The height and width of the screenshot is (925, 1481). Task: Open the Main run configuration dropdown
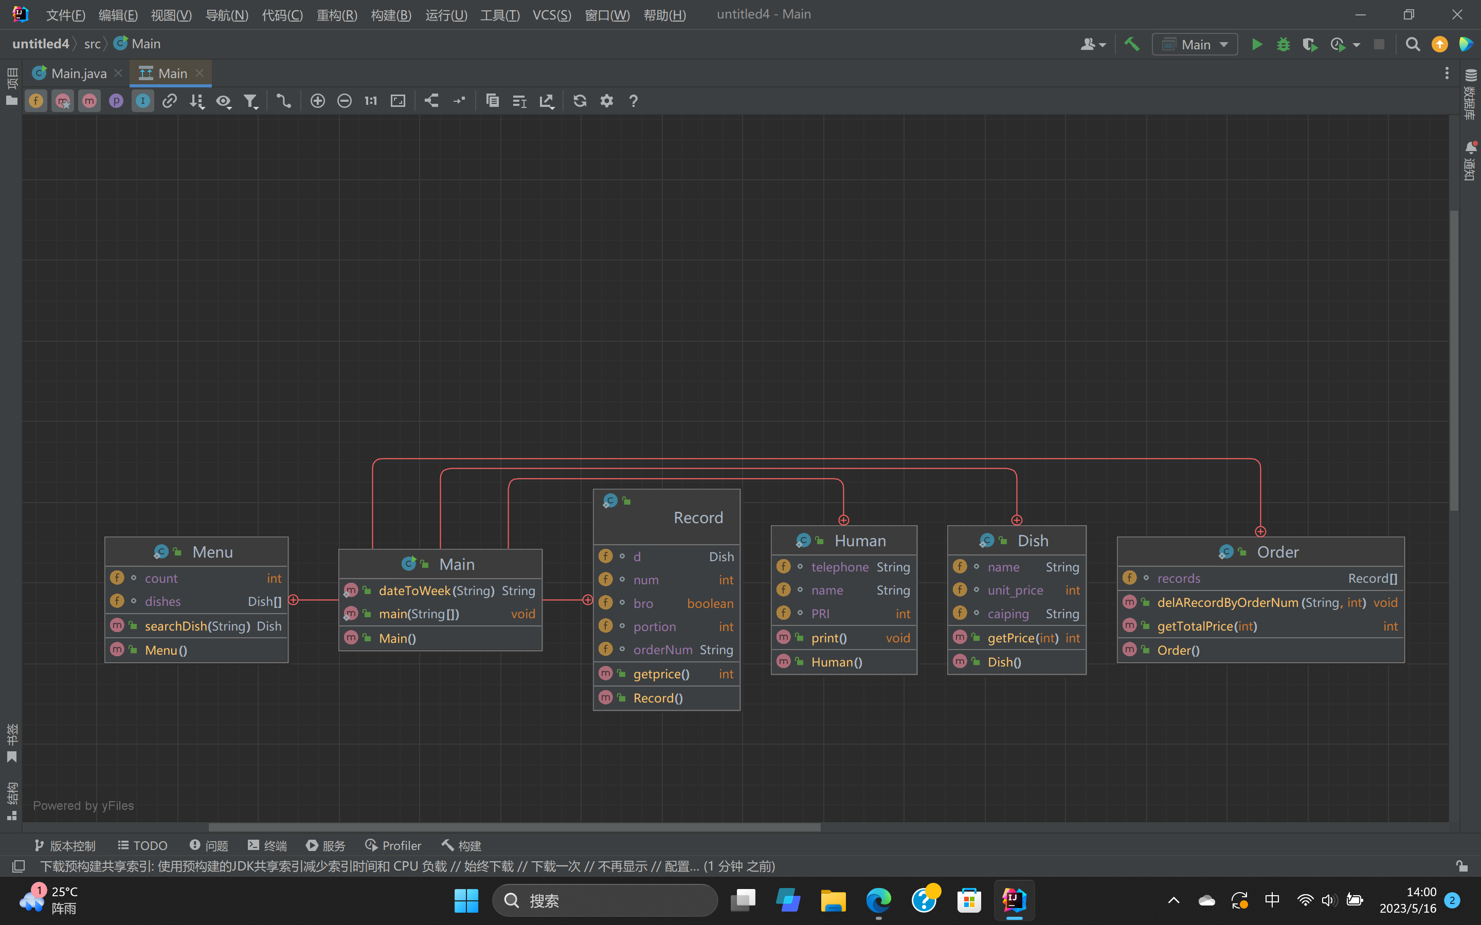(x=1195, y=44)
